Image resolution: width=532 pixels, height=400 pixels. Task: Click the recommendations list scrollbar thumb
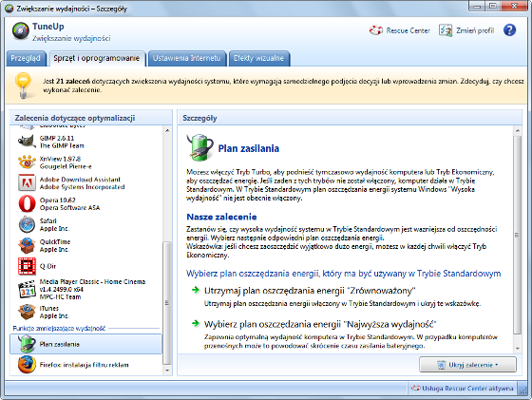[x=167, y=303]
